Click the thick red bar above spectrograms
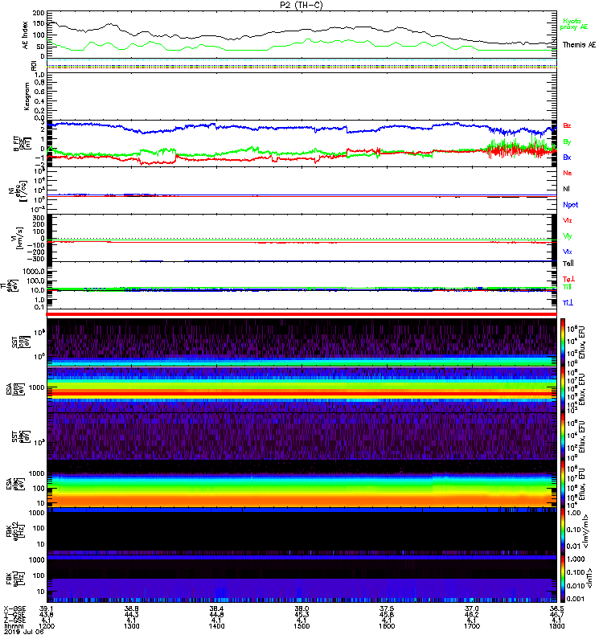The image size is (603, 643). pyautogui.click(x=301, y=314)
